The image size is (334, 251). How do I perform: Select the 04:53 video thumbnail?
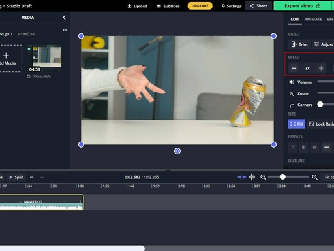(45, 58)
